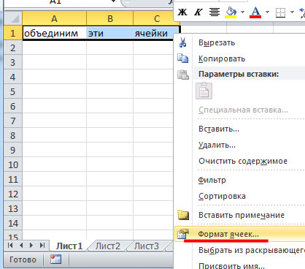The width and height of the screenshot is (305, 269).
Task: Click cell containing ячейки
Action: click(x=156, y=33)
